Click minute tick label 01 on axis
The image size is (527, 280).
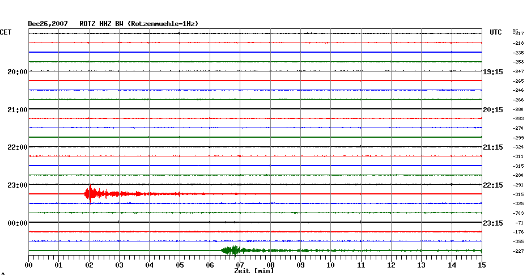click(59, 265)
